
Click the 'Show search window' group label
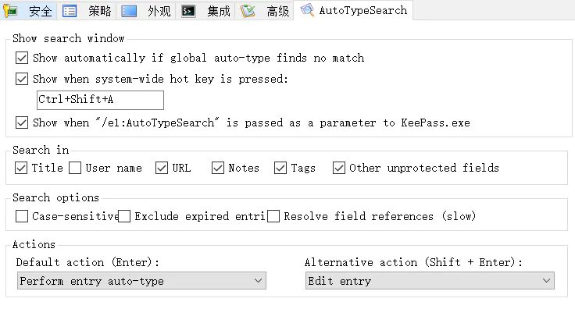click(69, 38)
